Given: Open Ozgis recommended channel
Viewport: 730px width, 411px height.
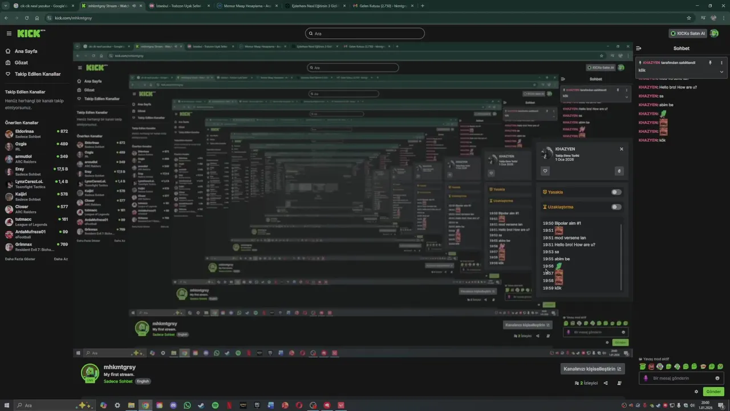Looking at the screenshot, I should click(36, 146).
